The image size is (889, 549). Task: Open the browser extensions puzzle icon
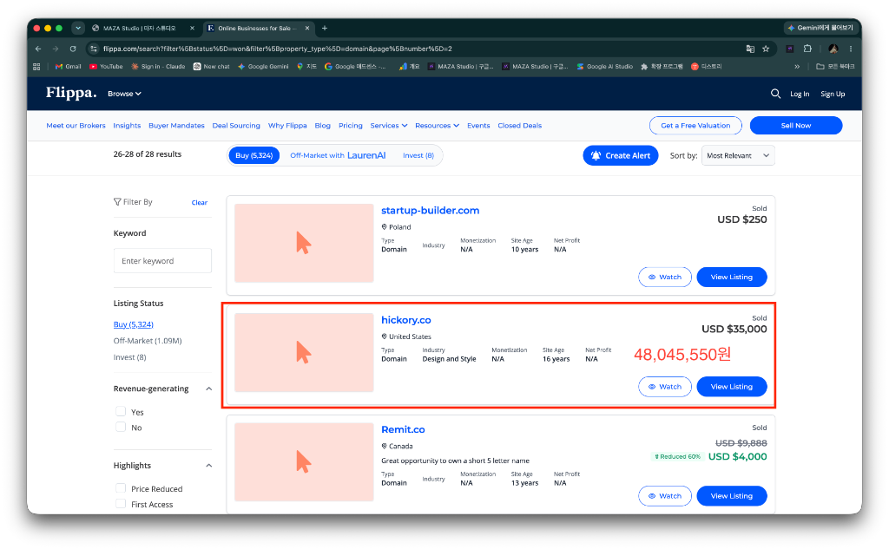click(807, 49)
